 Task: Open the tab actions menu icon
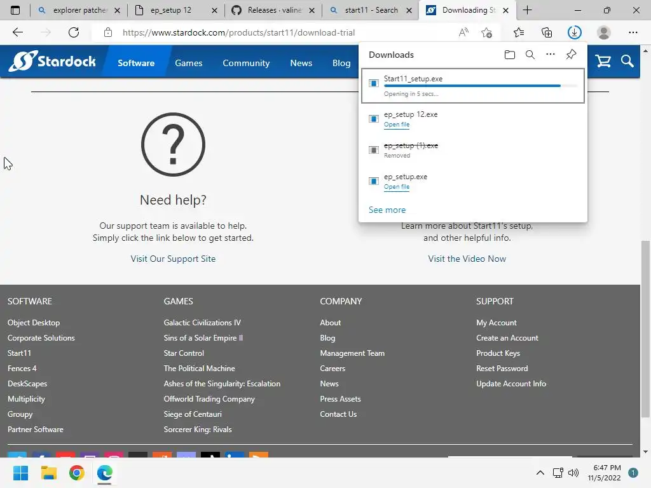[x=15, y=10]
